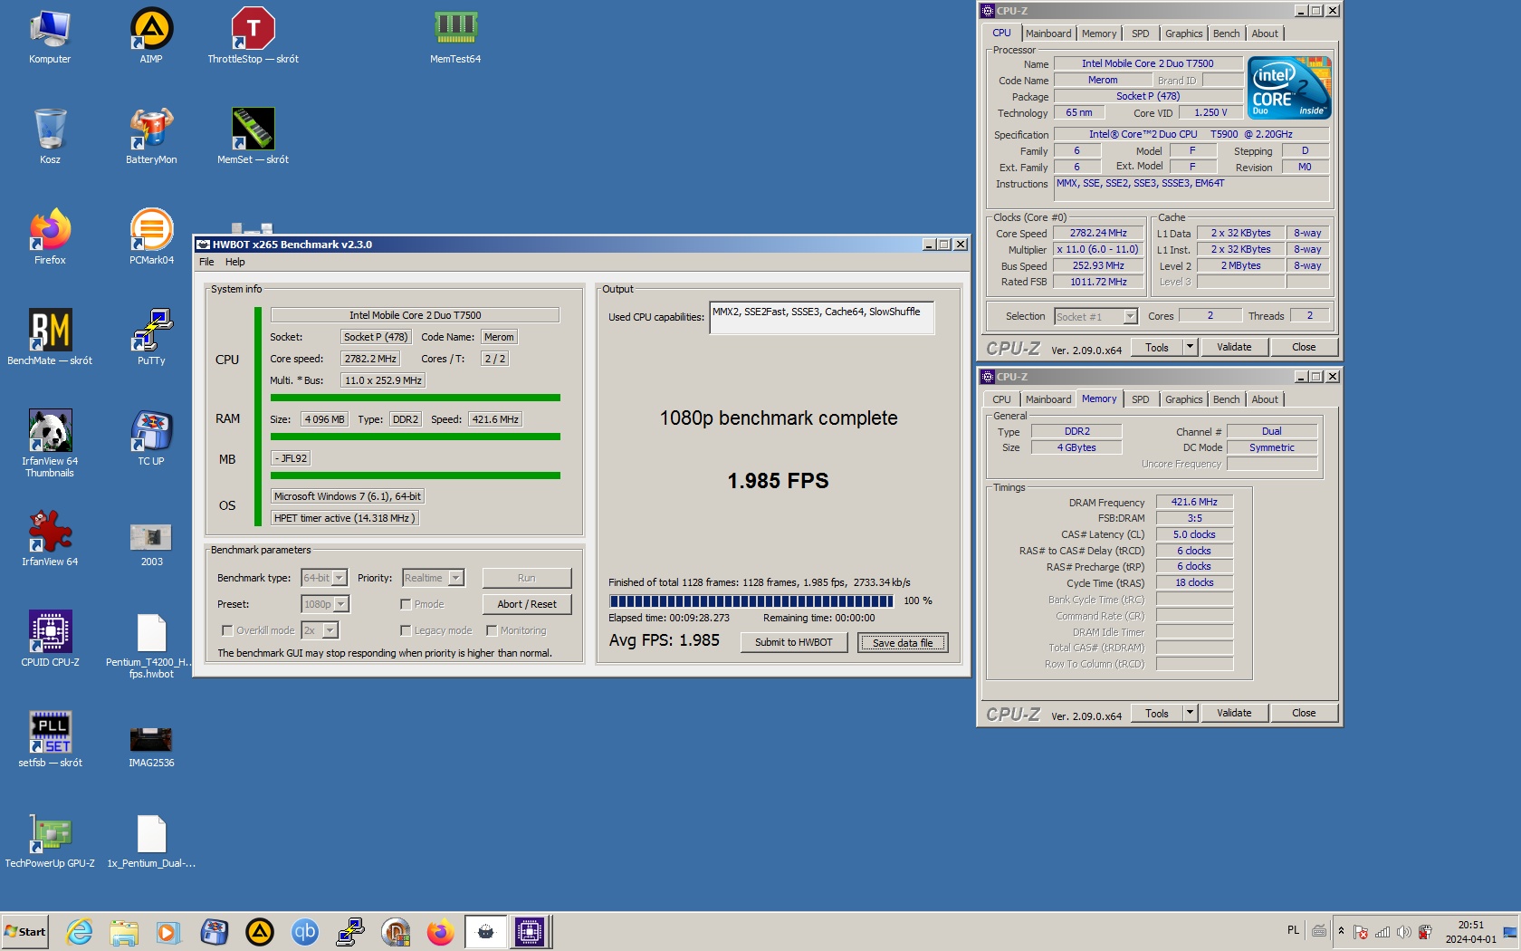Click Tools button in top CPU-Z

1157,347
